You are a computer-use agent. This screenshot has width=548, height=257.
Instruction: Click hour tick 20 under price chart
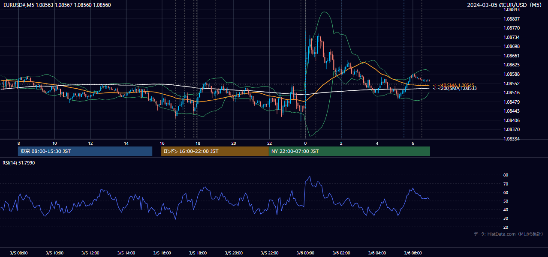[x=234, y=143]
